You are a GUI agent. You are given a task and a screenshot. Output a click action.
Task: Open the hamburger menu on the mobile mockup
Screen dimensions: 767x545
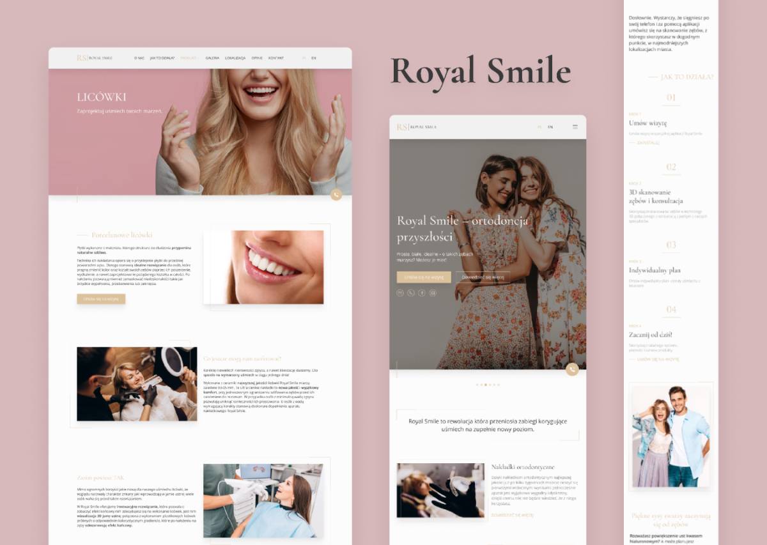575,127
